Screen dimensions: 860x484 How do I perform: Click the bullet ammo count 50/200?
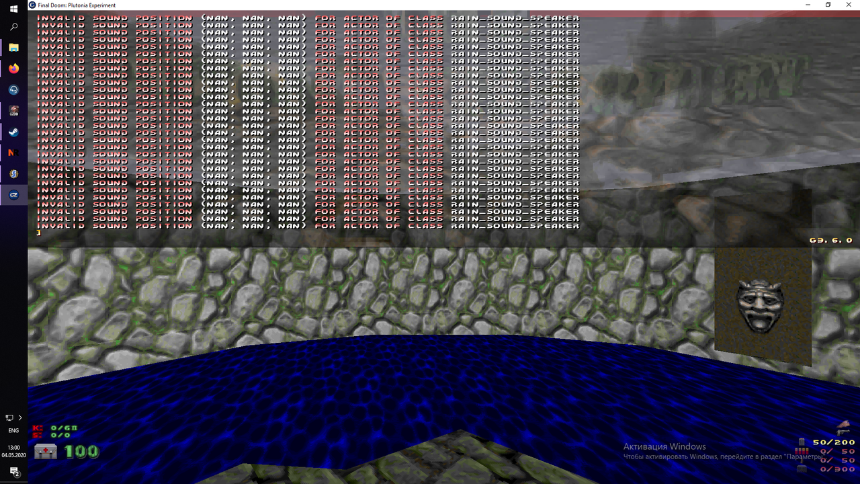click(834, 442)
